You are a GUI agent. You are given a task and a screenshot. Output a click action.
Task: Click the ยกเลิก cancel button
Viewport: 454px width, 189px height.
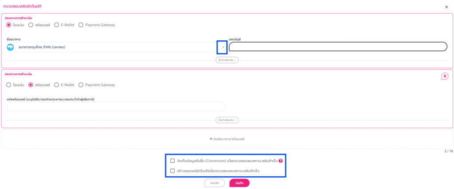click(x=215, y=183)
